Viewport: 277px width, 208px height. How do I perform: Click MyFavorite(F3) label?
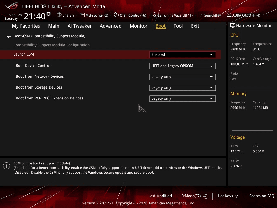click(97, 15)
